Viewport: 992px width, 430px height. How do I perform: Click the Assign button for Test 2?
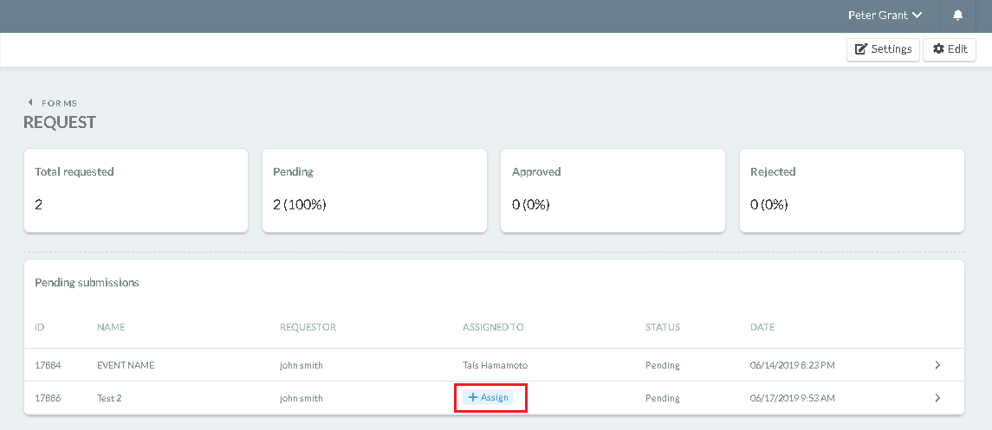click(488, 398)
